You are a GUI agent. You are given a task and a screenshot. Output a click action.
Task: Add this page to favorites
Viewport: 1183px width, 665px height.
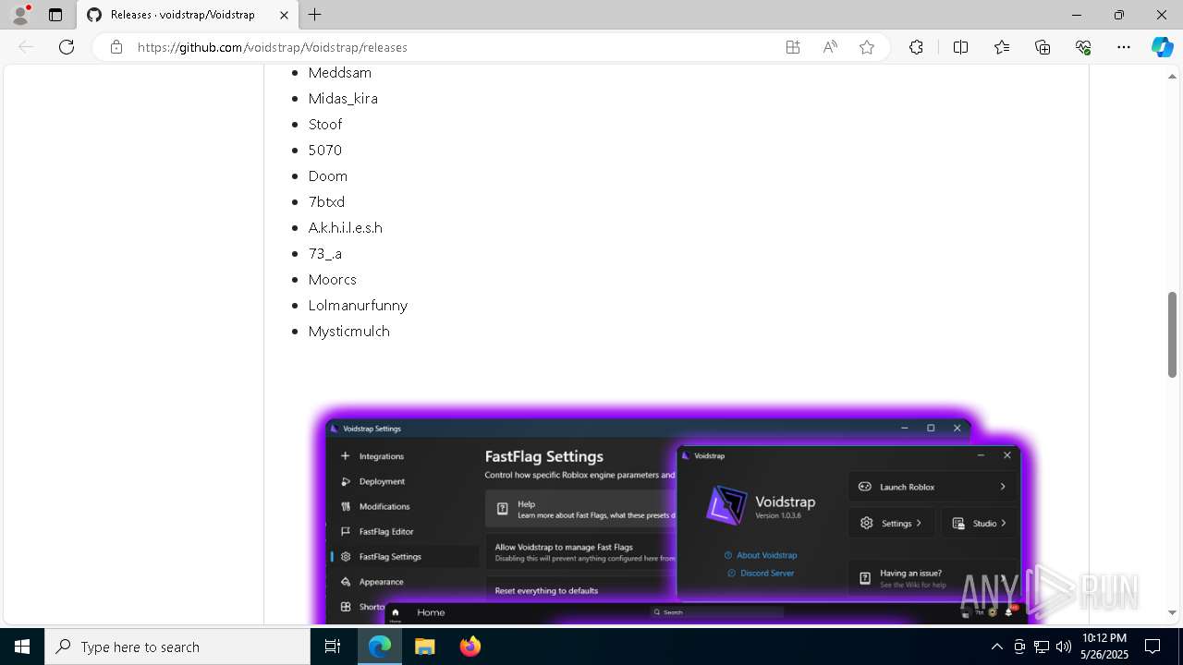click(x=867, y=47)
